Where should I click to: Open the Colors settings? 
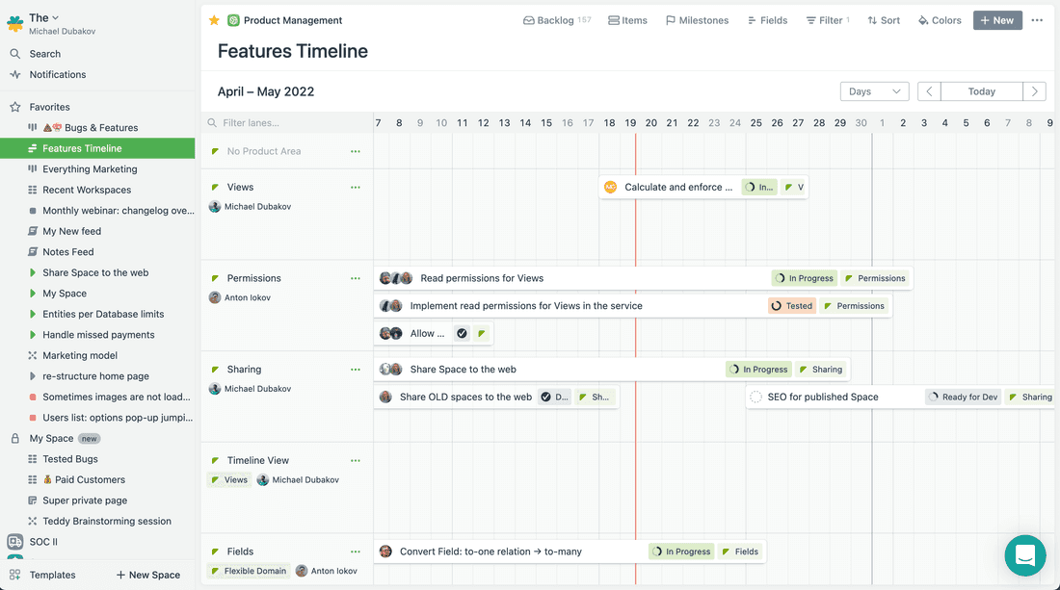(939, 20)
